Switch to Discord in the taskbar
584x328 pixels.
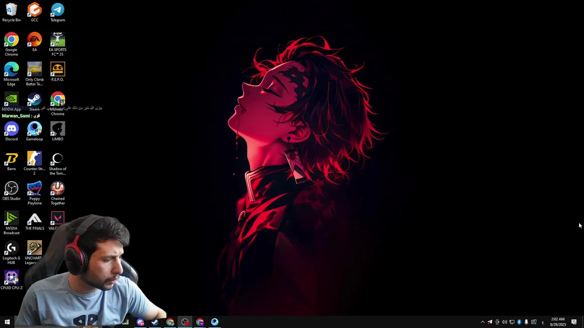141,322
